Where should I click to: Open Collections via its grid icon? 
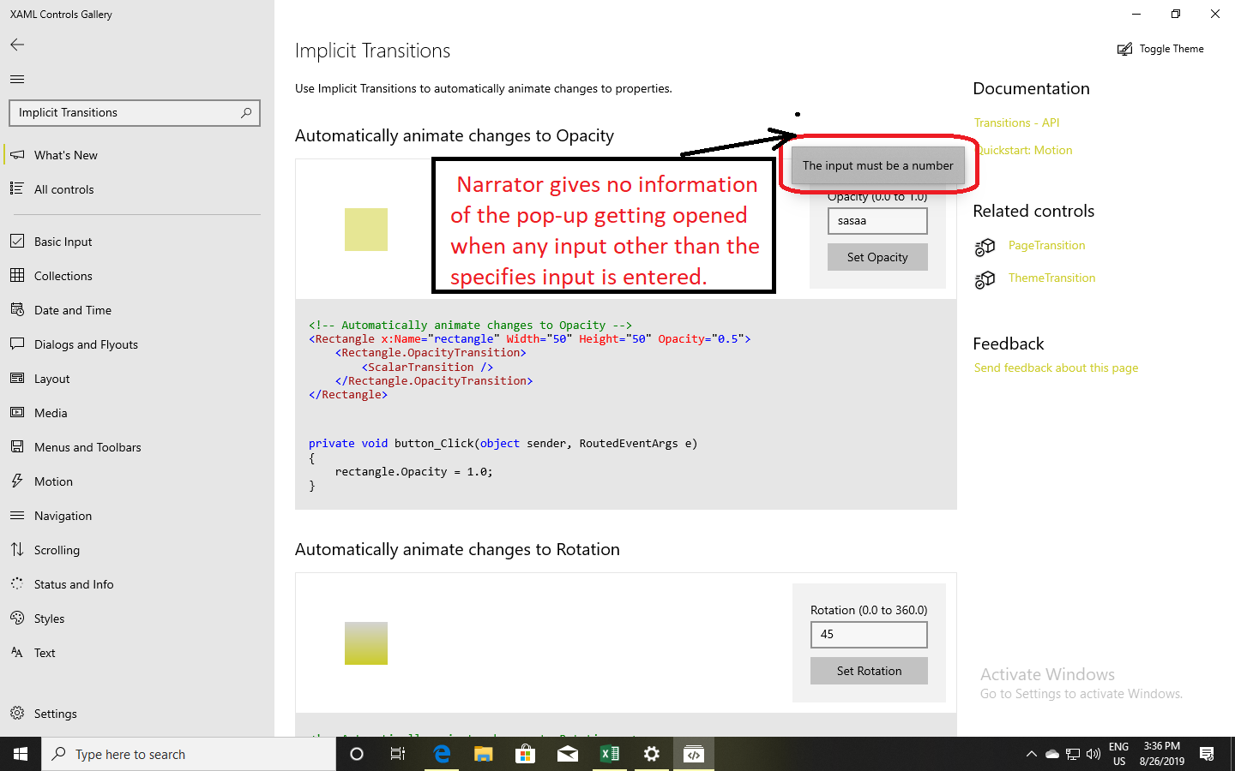[18, 275]
